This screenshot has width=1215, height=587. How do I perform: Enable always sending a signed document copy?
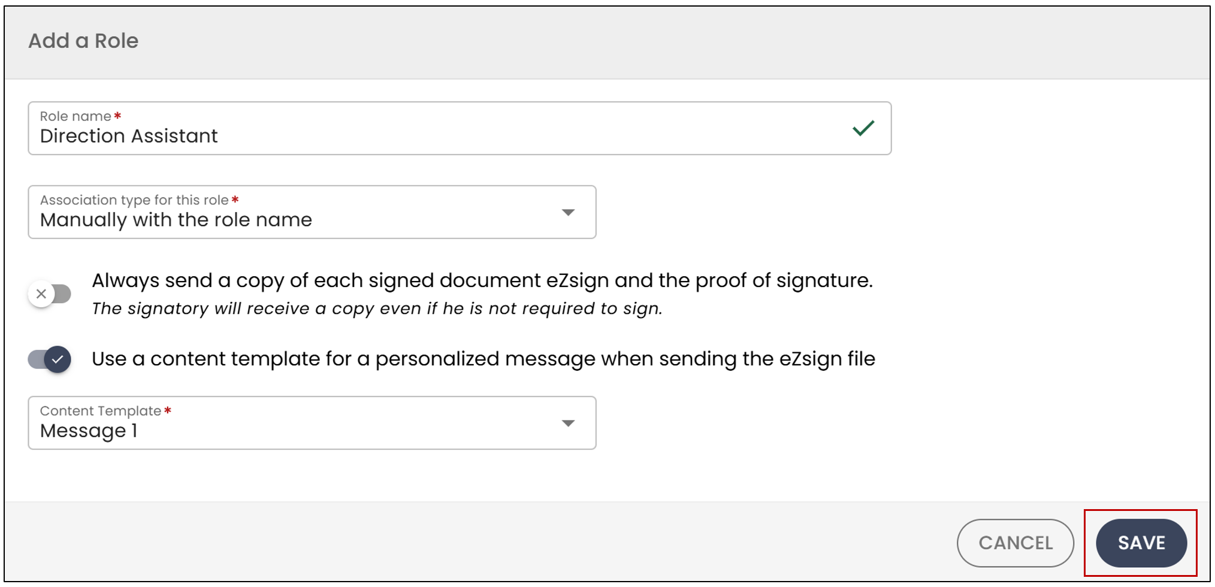click(x=50, y=294)
